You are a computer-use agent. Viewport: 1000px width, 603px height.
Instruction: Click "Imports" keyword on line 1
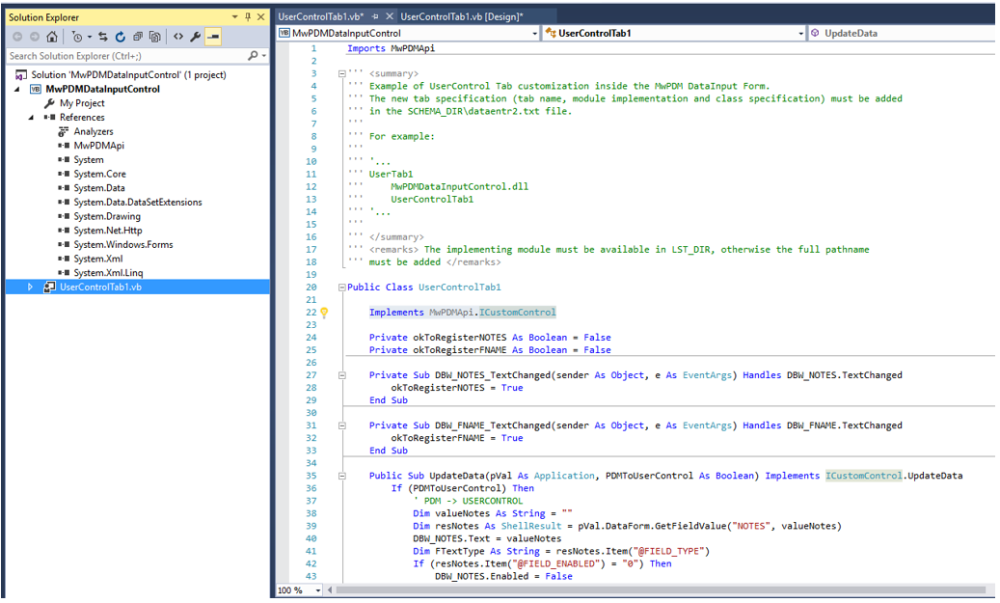coord(366,48)
